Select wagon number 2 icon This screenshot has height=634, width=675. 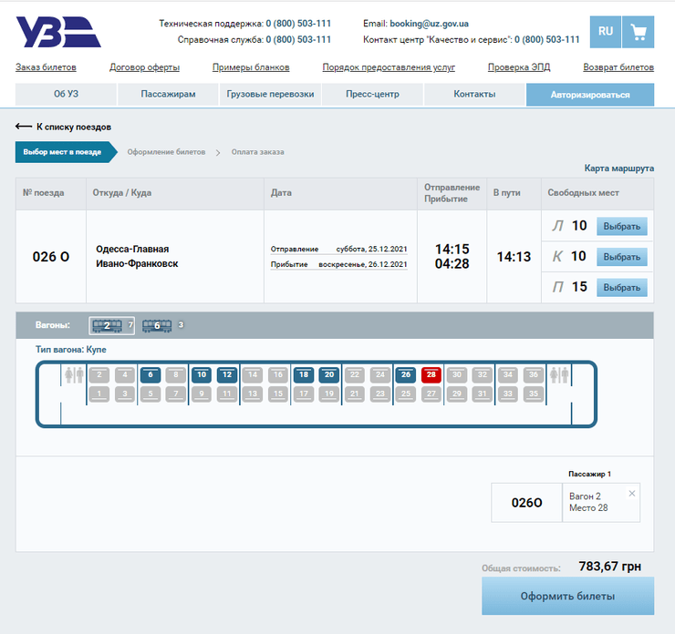coord(108,325)
